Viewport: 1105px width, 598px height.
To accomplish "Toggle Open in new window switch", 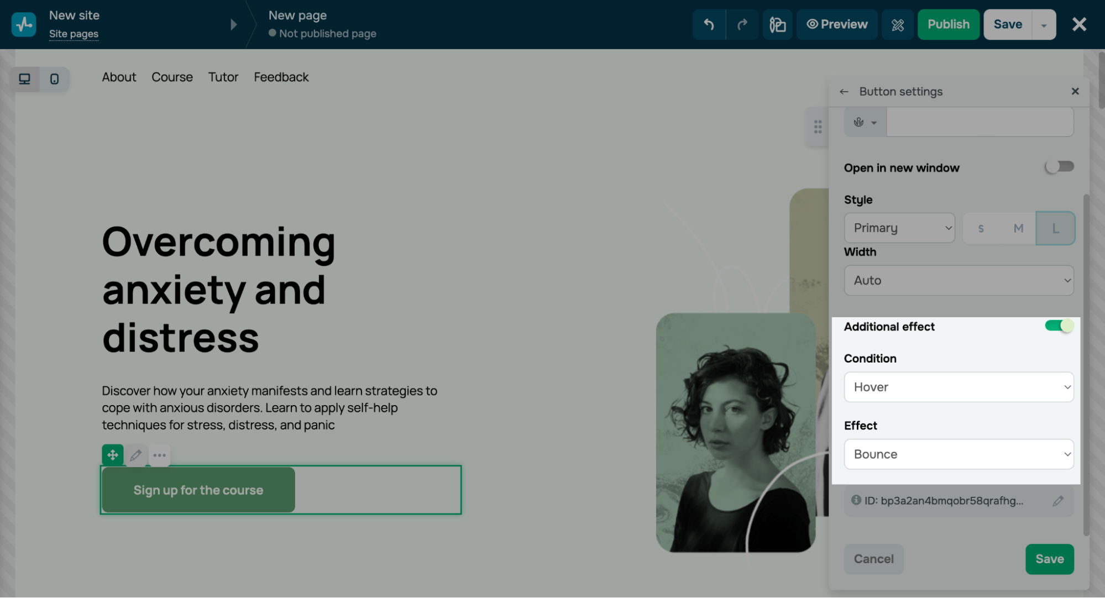I will tap(1059, 167).
